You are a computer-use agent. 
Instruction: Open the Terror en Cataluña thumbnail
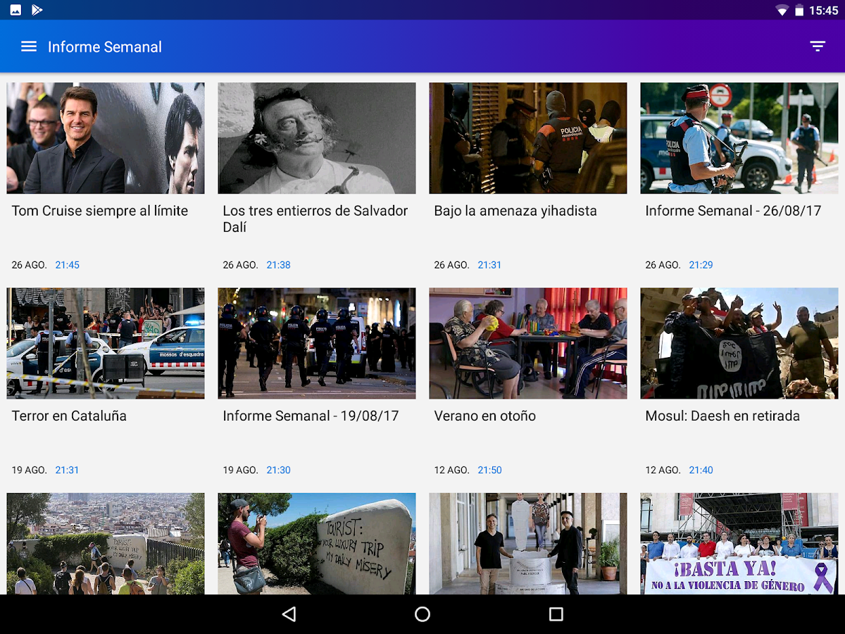(106, 343)
